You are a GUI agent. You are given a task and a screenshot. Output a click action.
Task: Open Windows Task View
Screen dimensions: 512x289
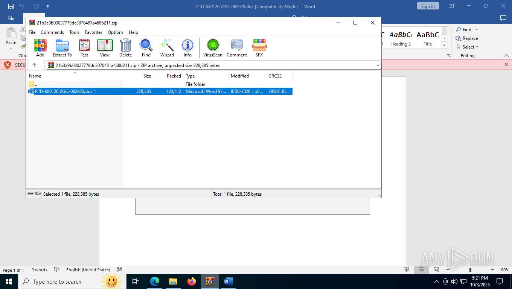coord(136,281)
